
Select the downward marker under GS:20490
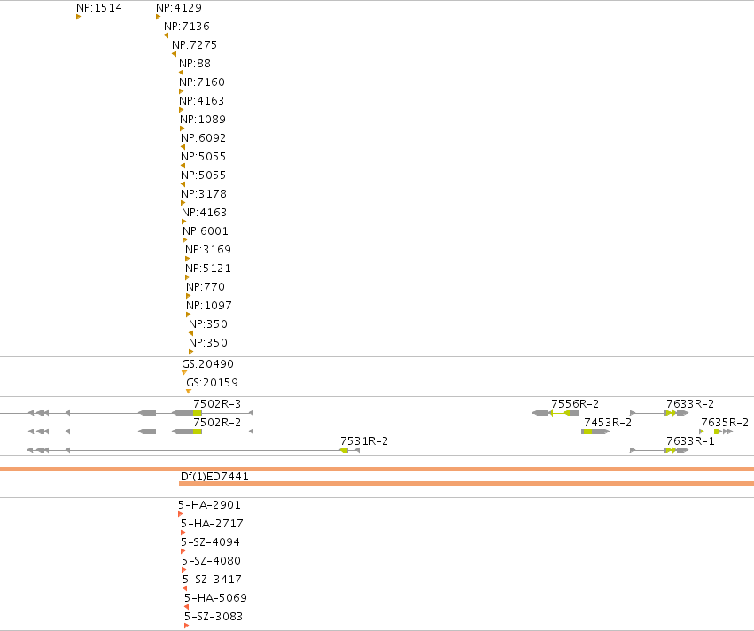coord(184,373)
